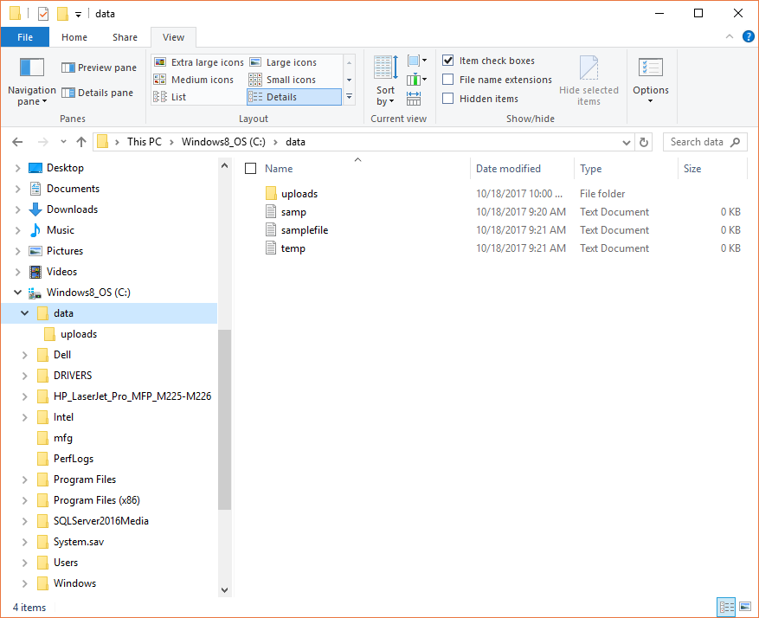This screenshot has height=618, width=759.
Task: Sort by Type column header
Action: coord(626,169)
